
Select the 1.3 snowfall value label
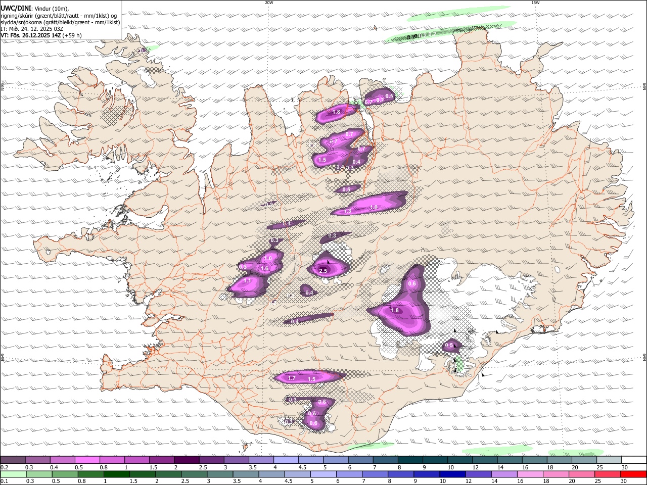click(347, 211)
